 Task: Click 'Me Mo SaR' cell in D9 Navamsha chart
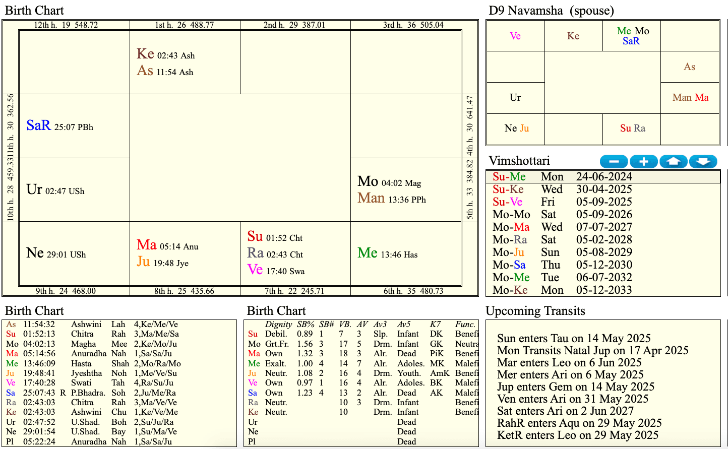(632, 36)
